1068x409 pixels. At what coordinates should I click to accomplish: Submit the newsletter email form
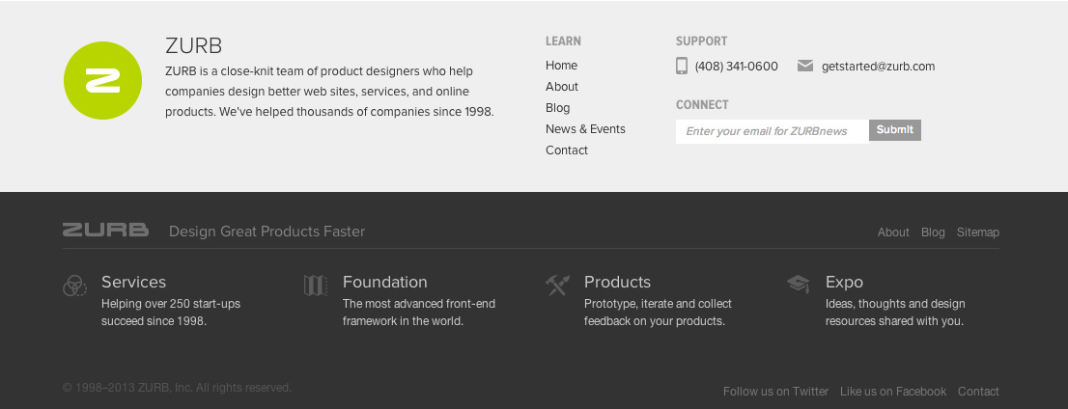895,130
